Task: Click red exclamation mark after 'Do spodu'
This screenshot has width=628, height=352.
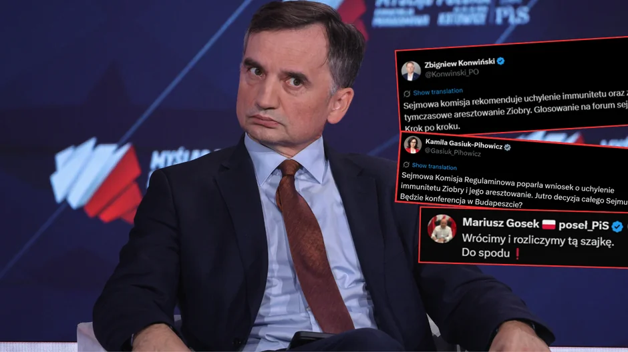Action: [517, 254]
